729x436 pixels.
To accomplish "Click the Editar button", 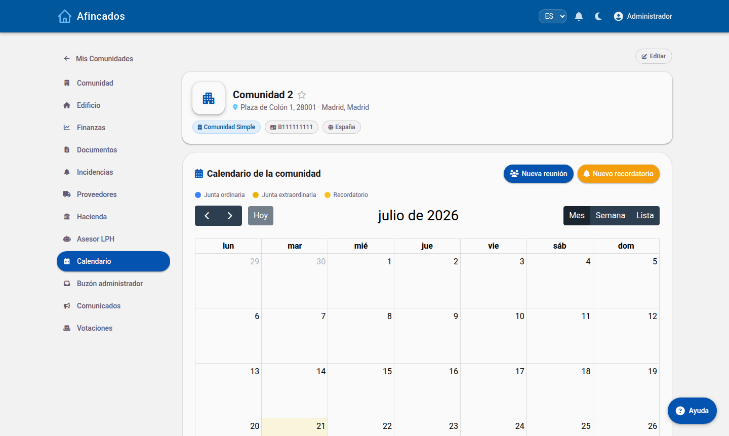I will pyautogui.click(x=654, y=56).
